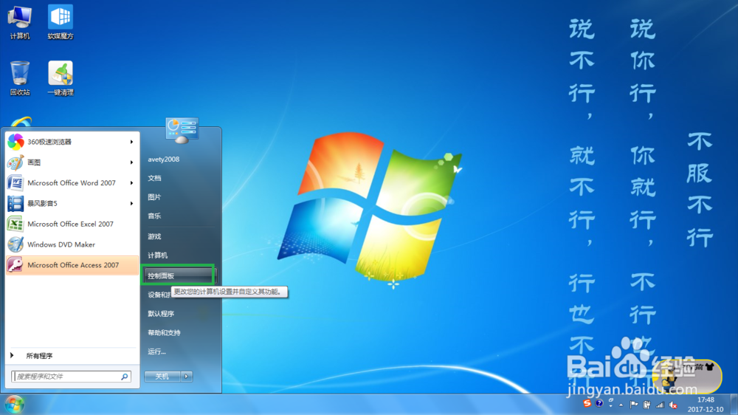Viewport: 738px width, 415px height.
Task: Open the 软媒魔方 desktop shortcut
Action: pos(61,22)
